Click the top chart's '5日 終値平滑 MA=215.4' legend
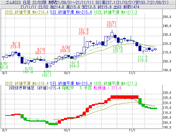176x134 pixels. click(71, 12)
